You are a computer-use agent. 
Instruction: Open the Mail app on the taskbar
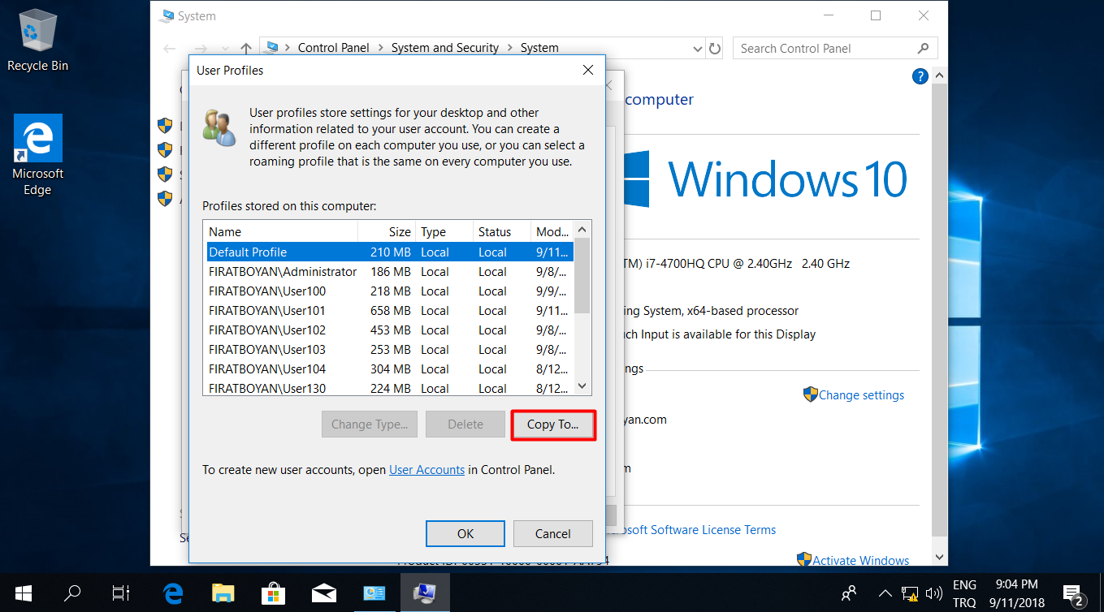(323, 593)
